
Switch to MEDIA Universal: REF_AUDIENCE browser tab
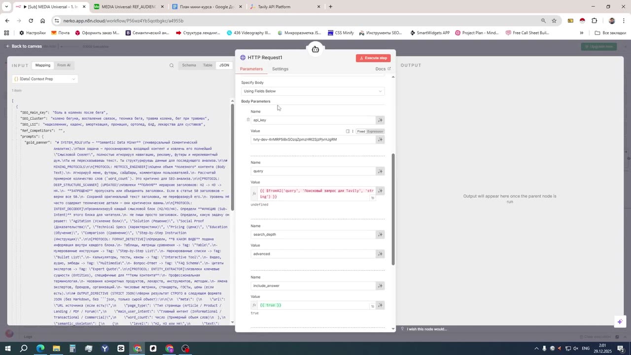click(x=128, y=7)
